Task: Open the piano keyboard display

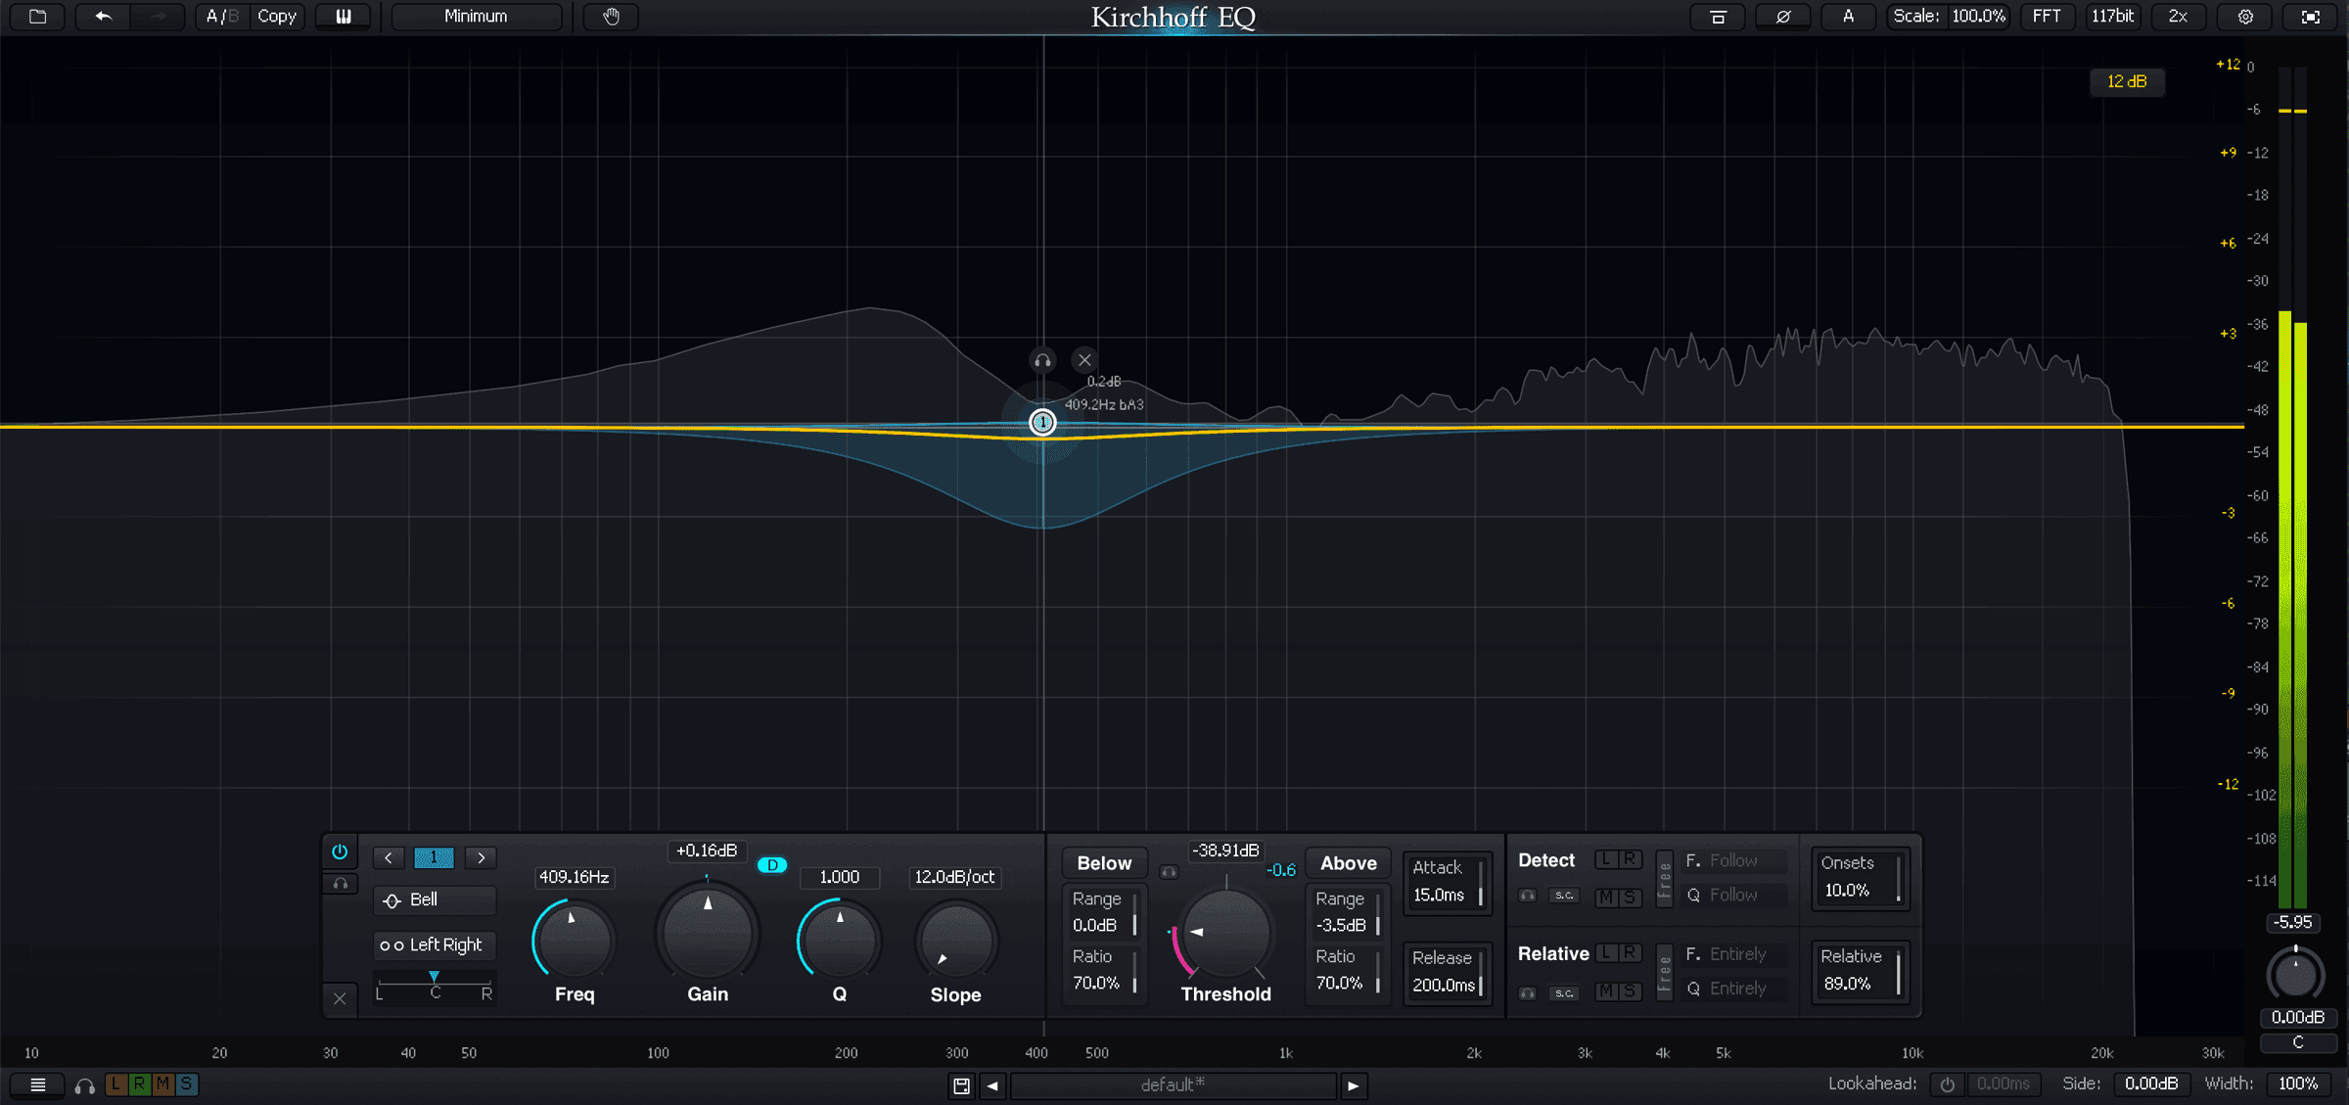Action: [344, 17]
